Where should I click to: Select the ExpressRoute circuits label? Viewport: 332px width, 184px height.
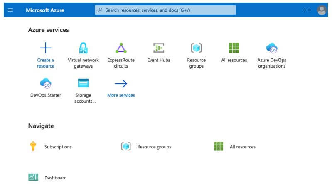[121, 63]
